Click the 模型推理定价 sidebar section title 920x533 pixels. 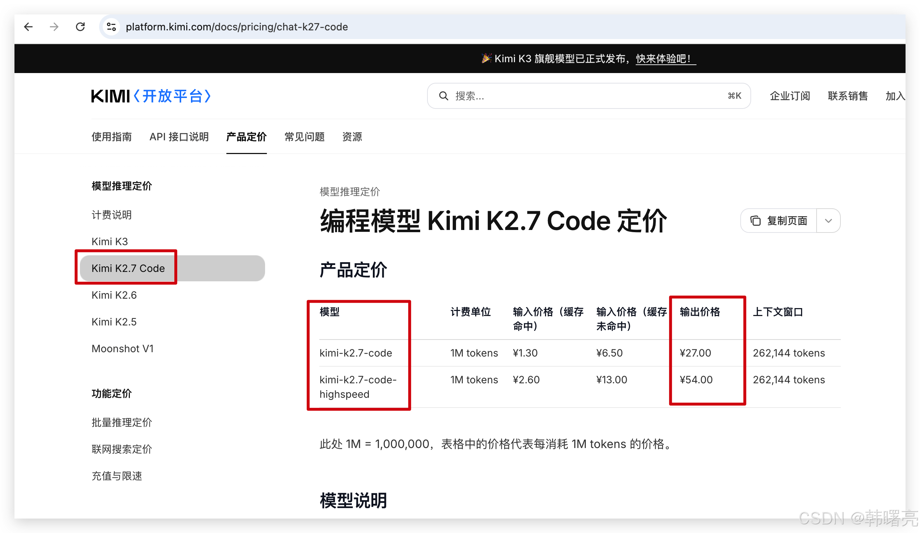click(122, 186)
